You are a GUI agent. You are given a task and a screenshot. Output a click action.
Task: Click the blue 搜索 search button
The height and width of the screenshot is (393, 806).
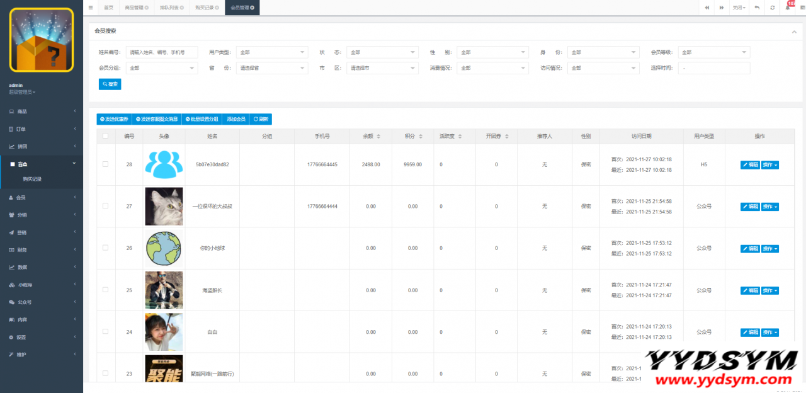click(x=110, y=84)
